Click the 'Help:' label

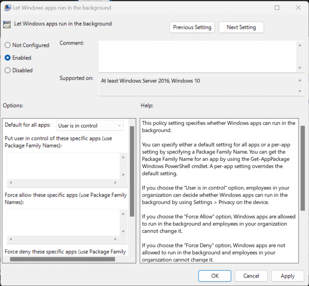click(x=147, y=105)
